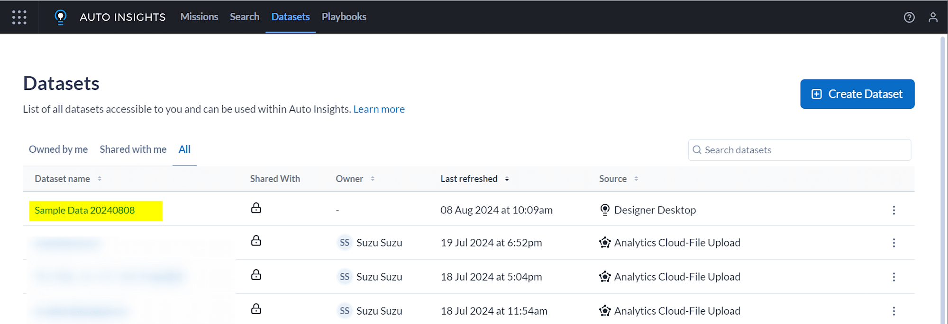Sort by Dataset name column arrows

(x=100, y=179)
